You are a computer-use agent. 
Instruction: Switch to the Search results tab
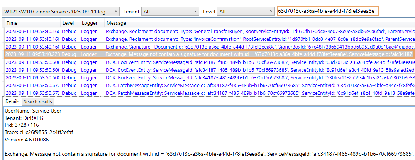[x=38, y=102]
